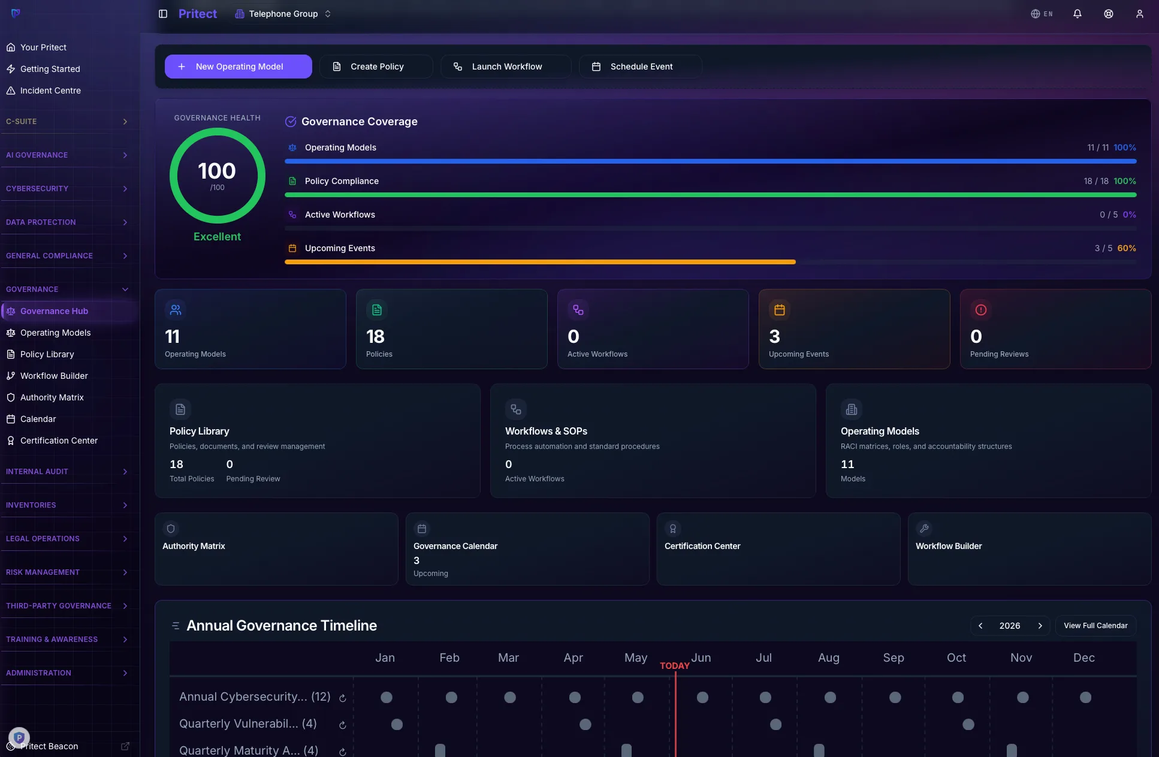
Task: Expand the Inventories section
Action: pyautogui.click(x=67, y=505)
